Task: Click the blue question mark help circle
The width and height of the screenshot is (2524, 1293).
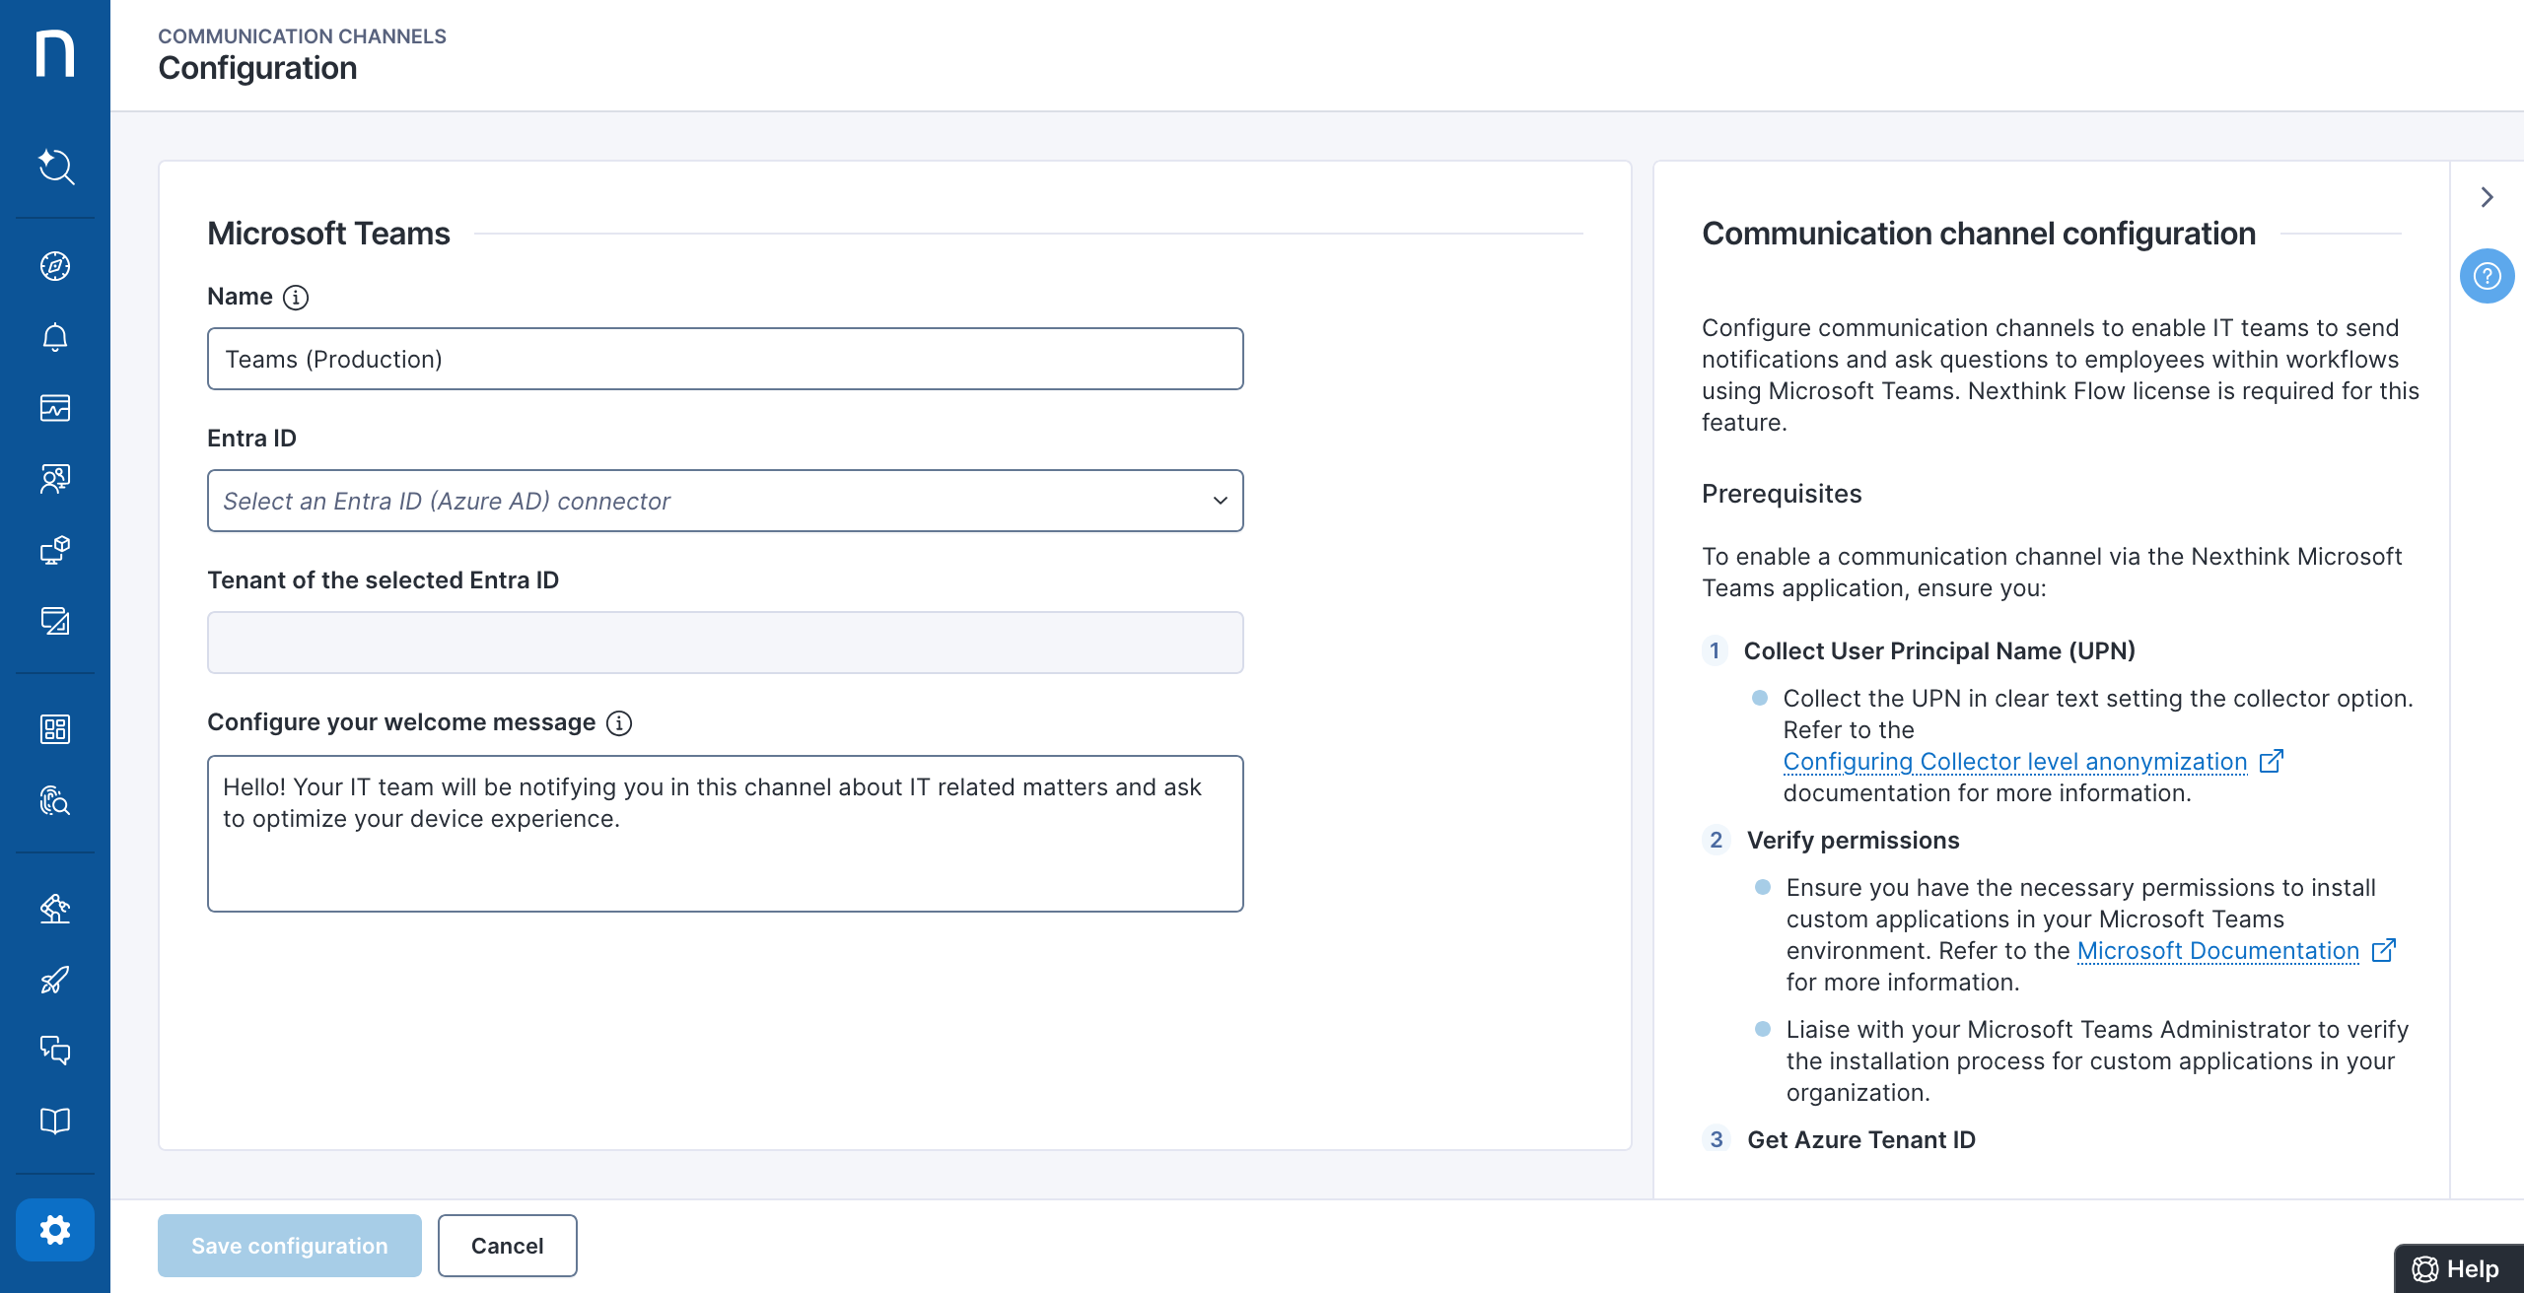Action: [2487, 276]
